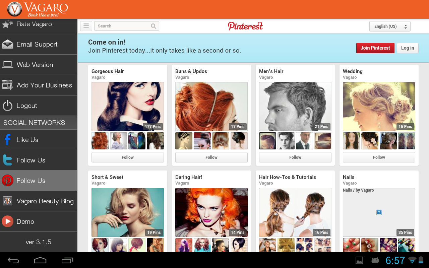Open the Men's Hair board title
This screenshot has height=268, width=429.
(271, 71)
